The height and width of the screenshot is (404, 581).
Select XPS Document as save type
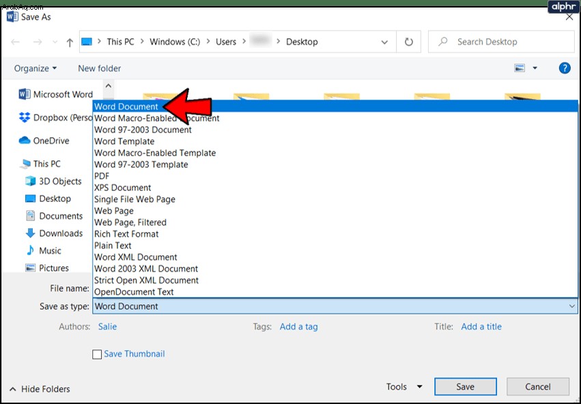click(x=335, y=188)
